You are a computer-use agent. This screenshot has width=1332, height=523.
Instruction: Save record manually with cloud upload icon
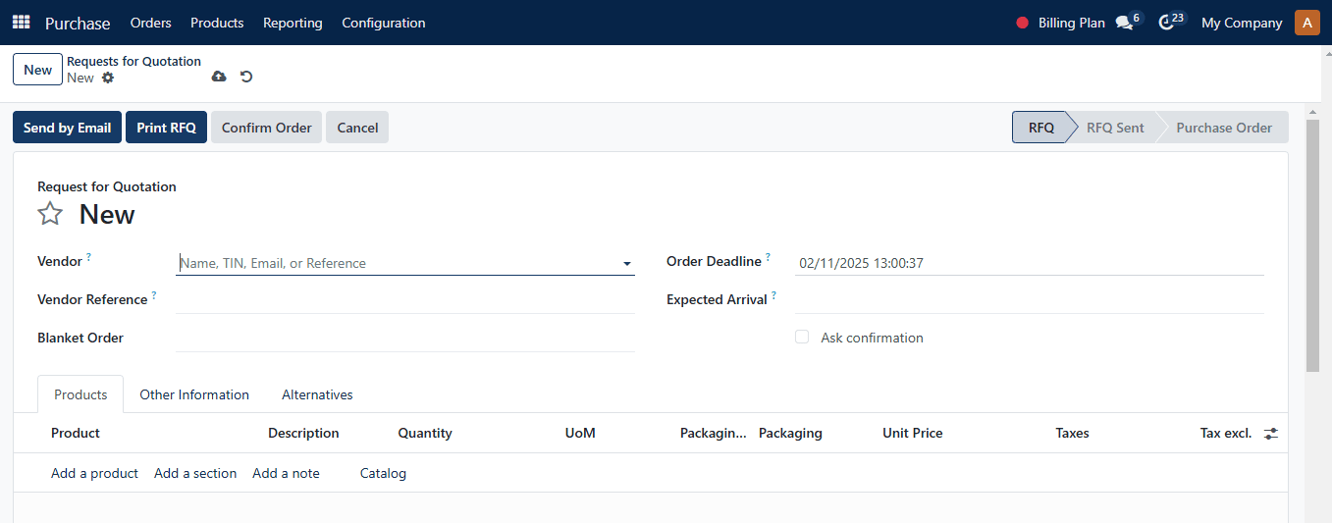tap(219, 77)
